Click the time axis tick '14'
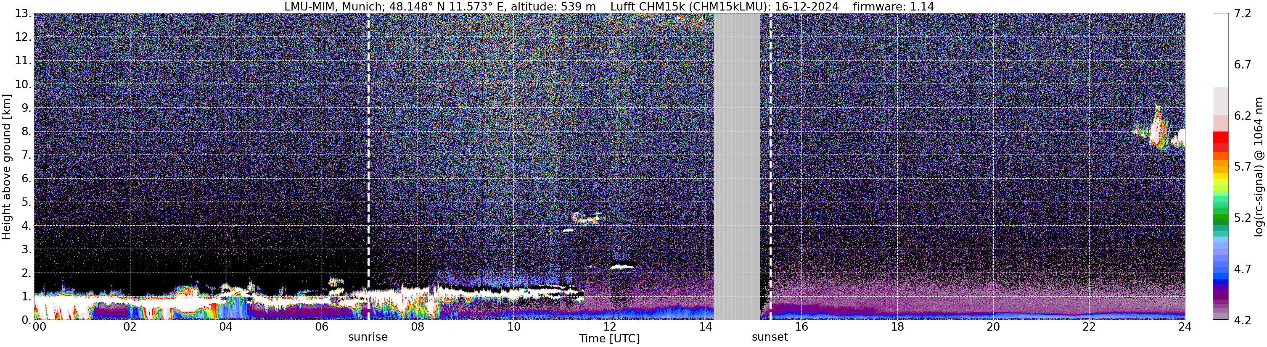The height and width of the screenshot is (347, 1267). 705,327
